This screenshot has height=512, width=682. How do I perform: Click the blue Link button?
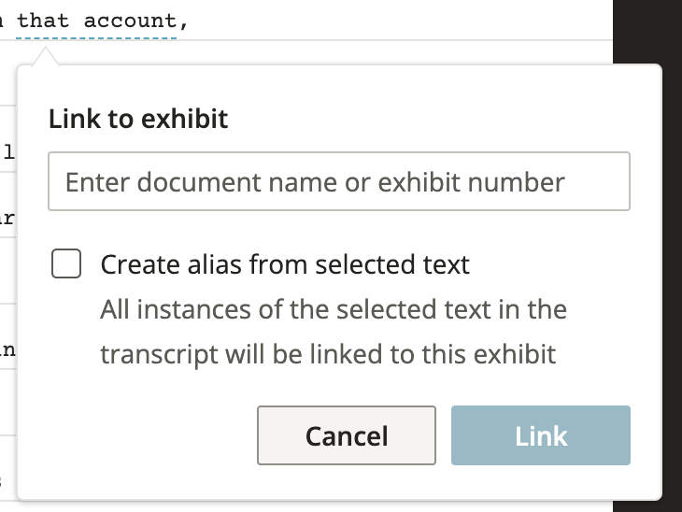point(540,435)
